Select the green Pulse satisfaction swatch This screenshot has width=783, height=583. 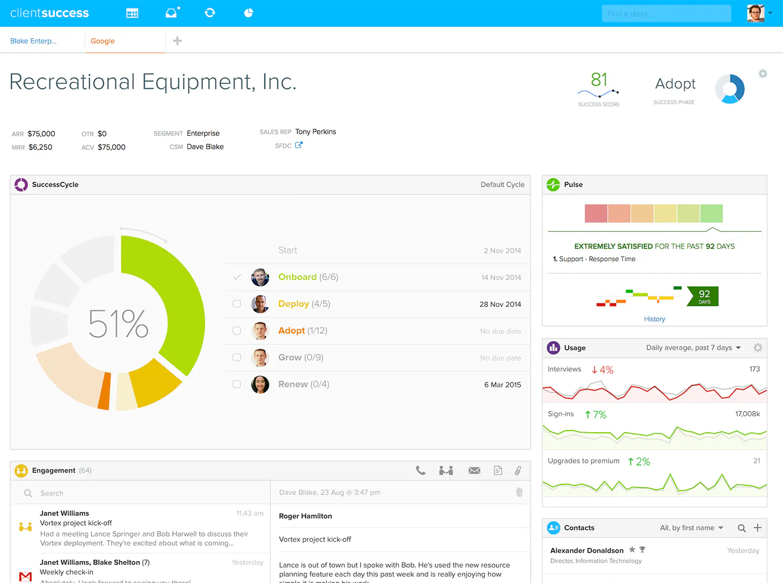tap(711, 213)
